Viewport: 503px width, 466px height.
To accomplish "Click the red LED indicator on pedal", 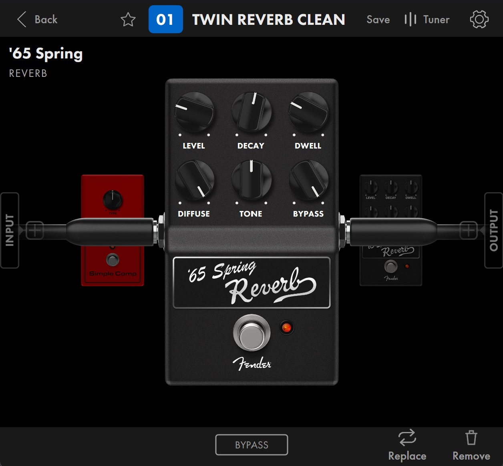I will point(286,327).
